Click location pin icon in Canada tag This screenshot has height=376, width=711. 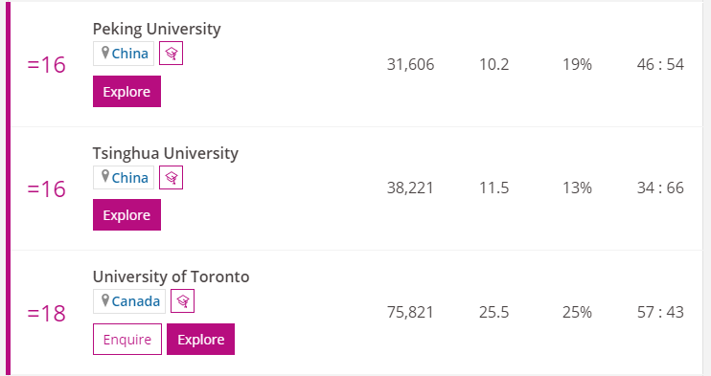point(105,300)
